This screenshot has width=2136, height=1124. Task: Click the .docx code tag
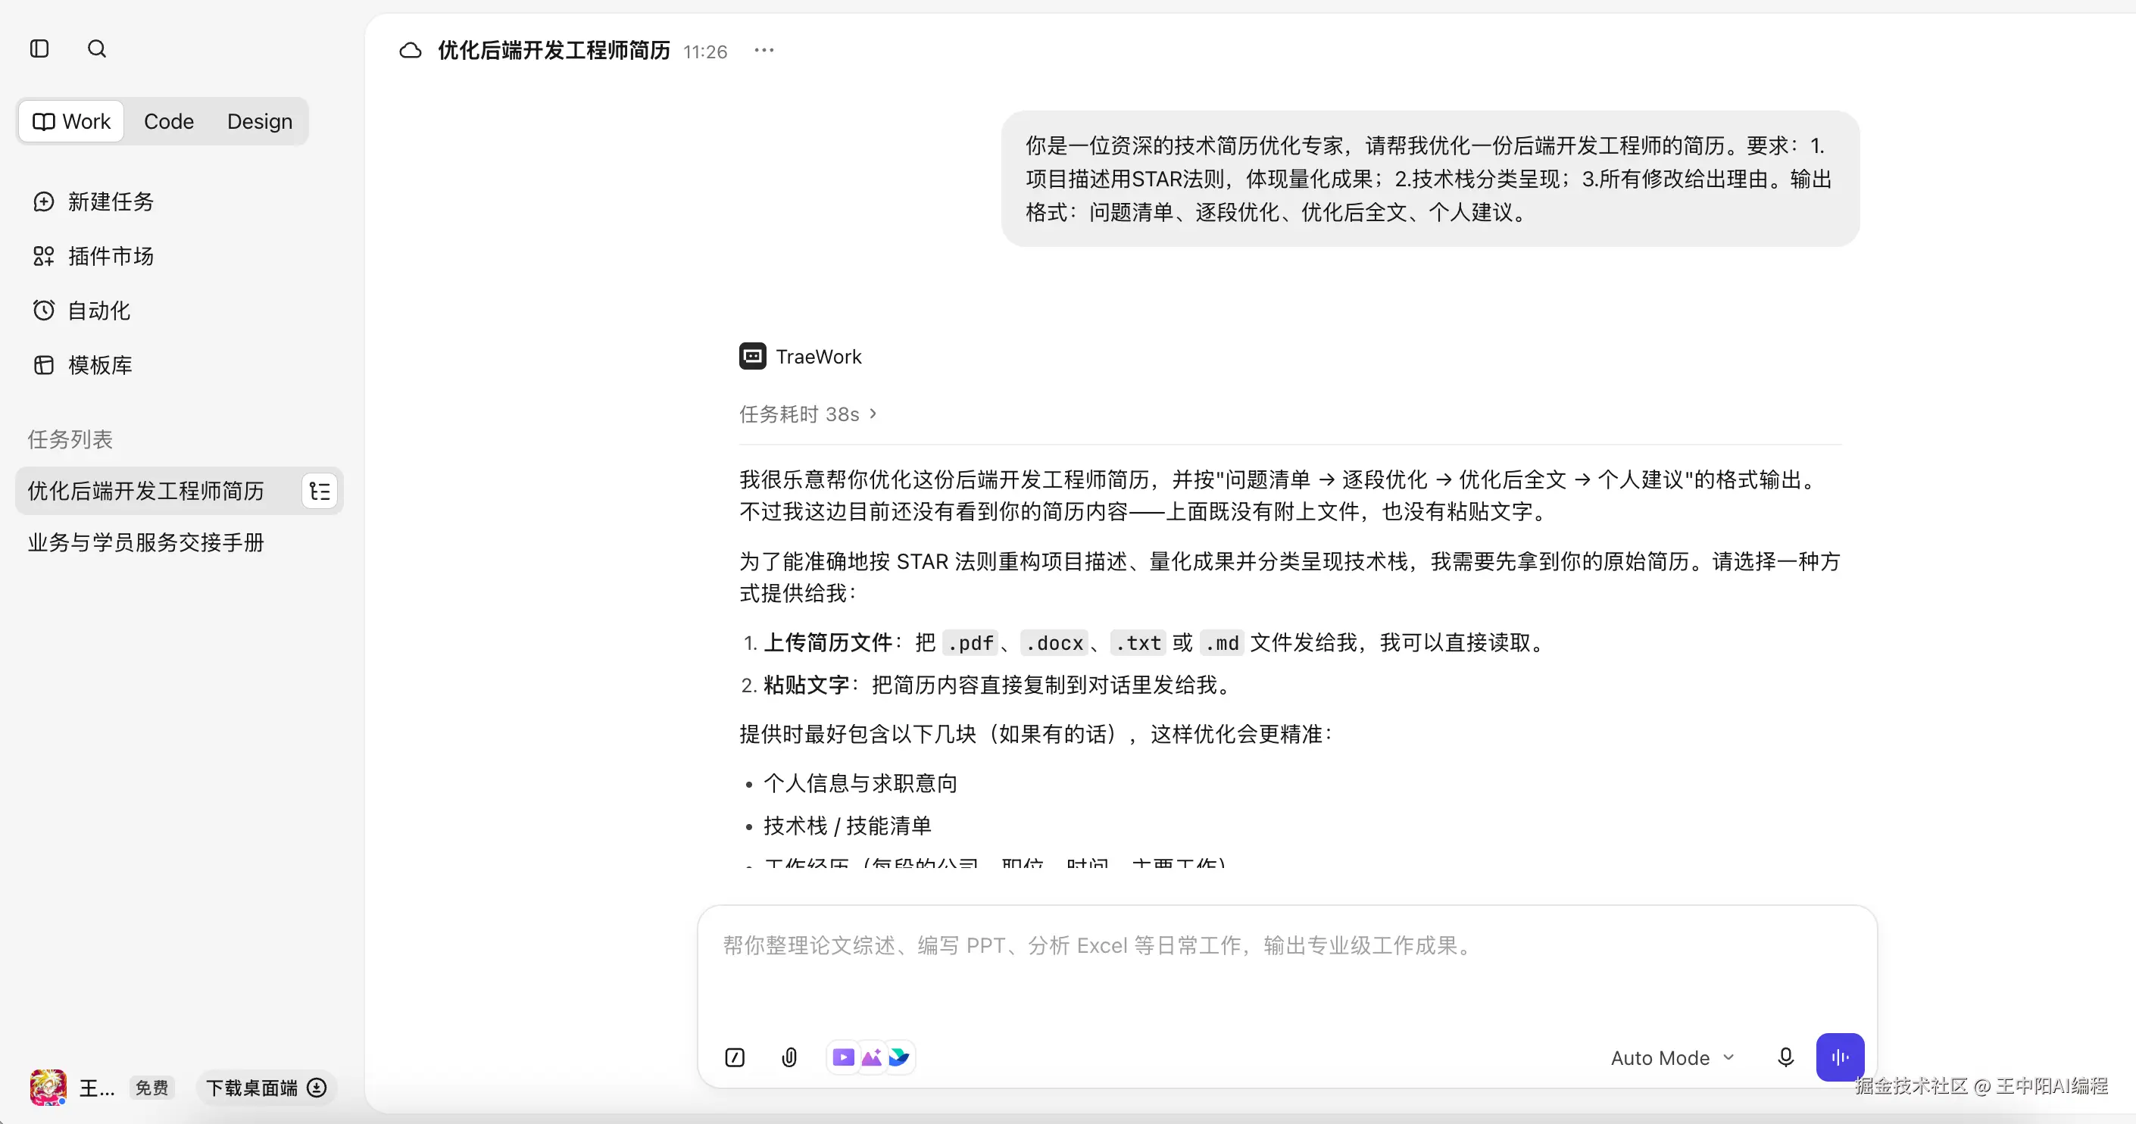(1054, 643)
